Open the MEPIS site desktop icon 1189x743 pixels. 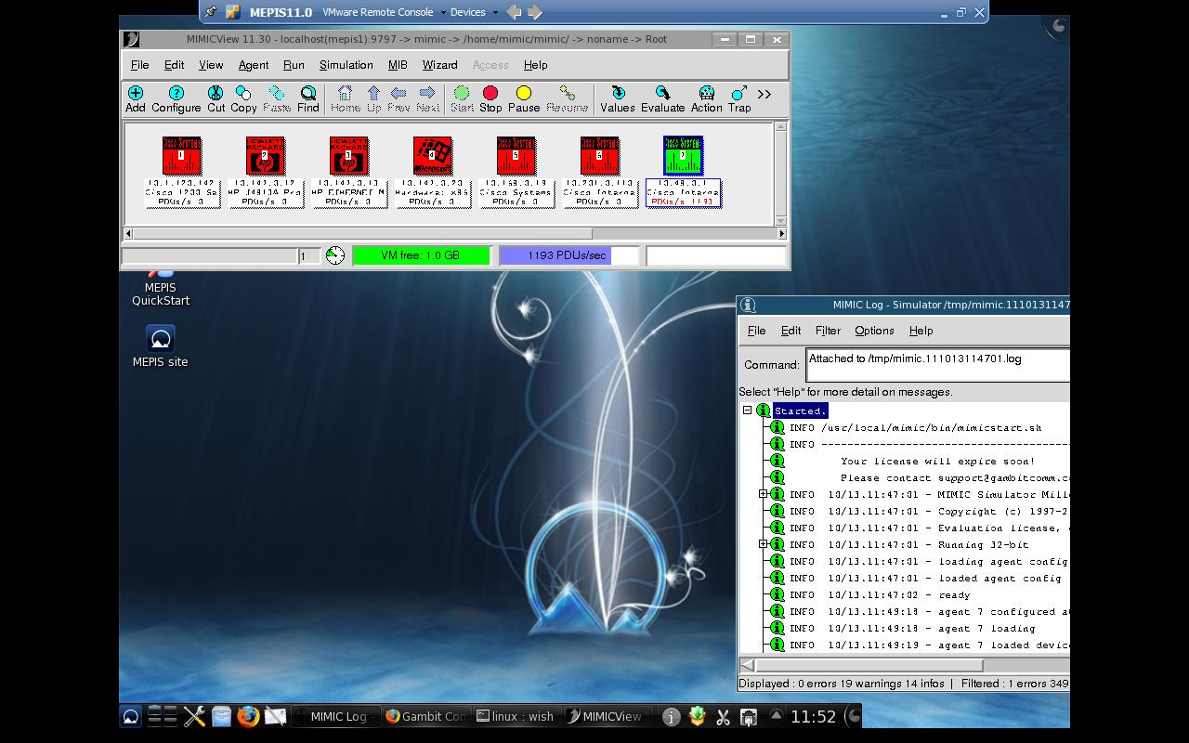point(161,346)
